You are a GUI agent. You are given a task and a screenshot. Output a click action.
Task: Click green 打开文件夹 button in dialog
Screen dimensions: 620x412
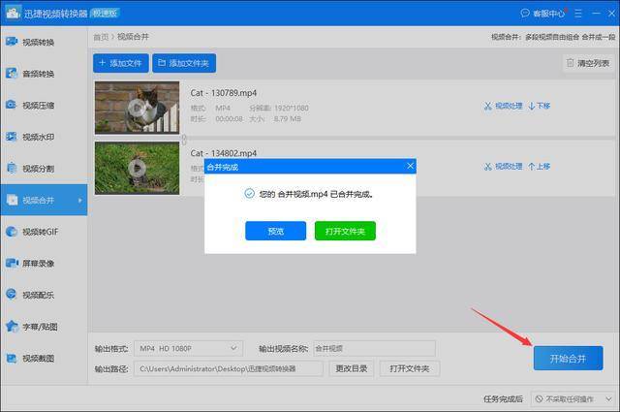[x=345, y=231]
